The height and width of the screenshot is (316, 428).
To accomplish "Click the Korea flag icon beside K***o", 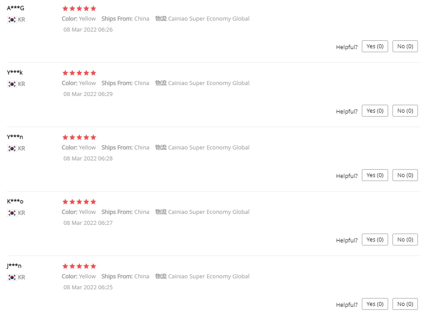I will (x=12, y=213).
